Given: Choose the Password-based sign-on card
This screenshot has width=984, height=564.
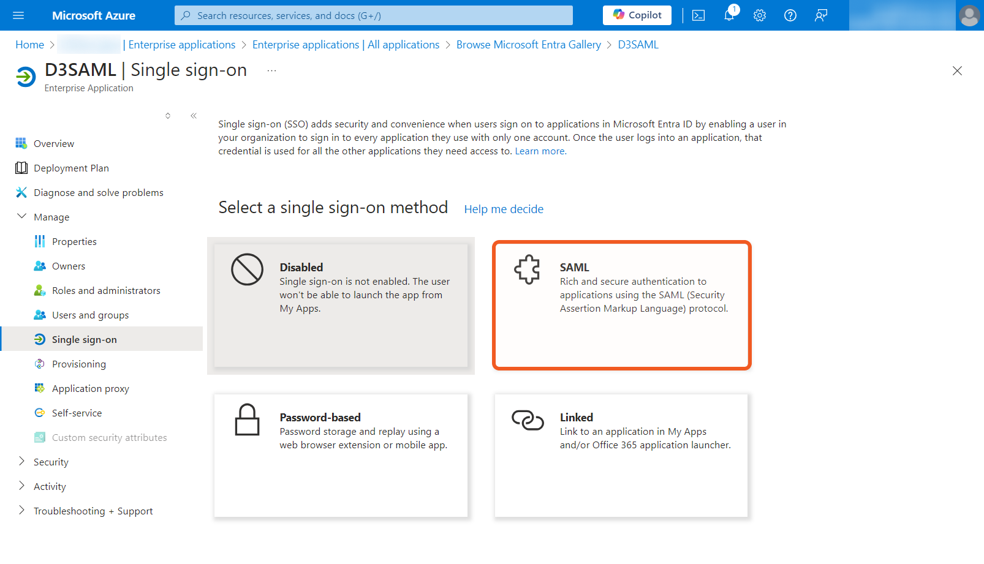Looking at the screenshot, I should 341,455.
